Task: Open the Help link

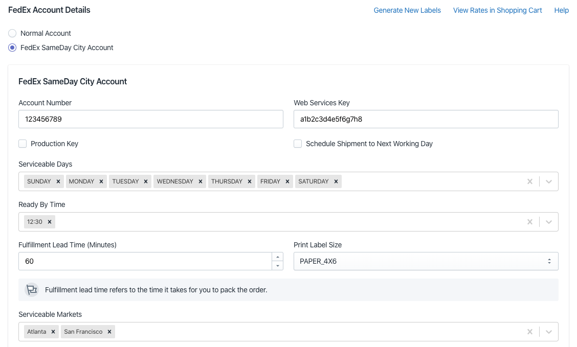Action: pos(562,10)
